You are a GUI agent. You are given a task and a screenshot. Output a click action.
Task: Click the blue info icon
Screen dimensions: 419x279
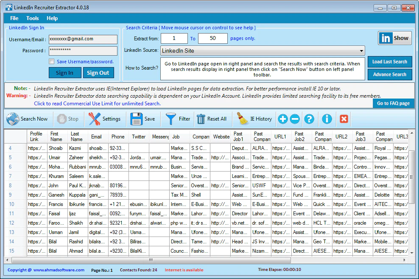coord(327,119)
